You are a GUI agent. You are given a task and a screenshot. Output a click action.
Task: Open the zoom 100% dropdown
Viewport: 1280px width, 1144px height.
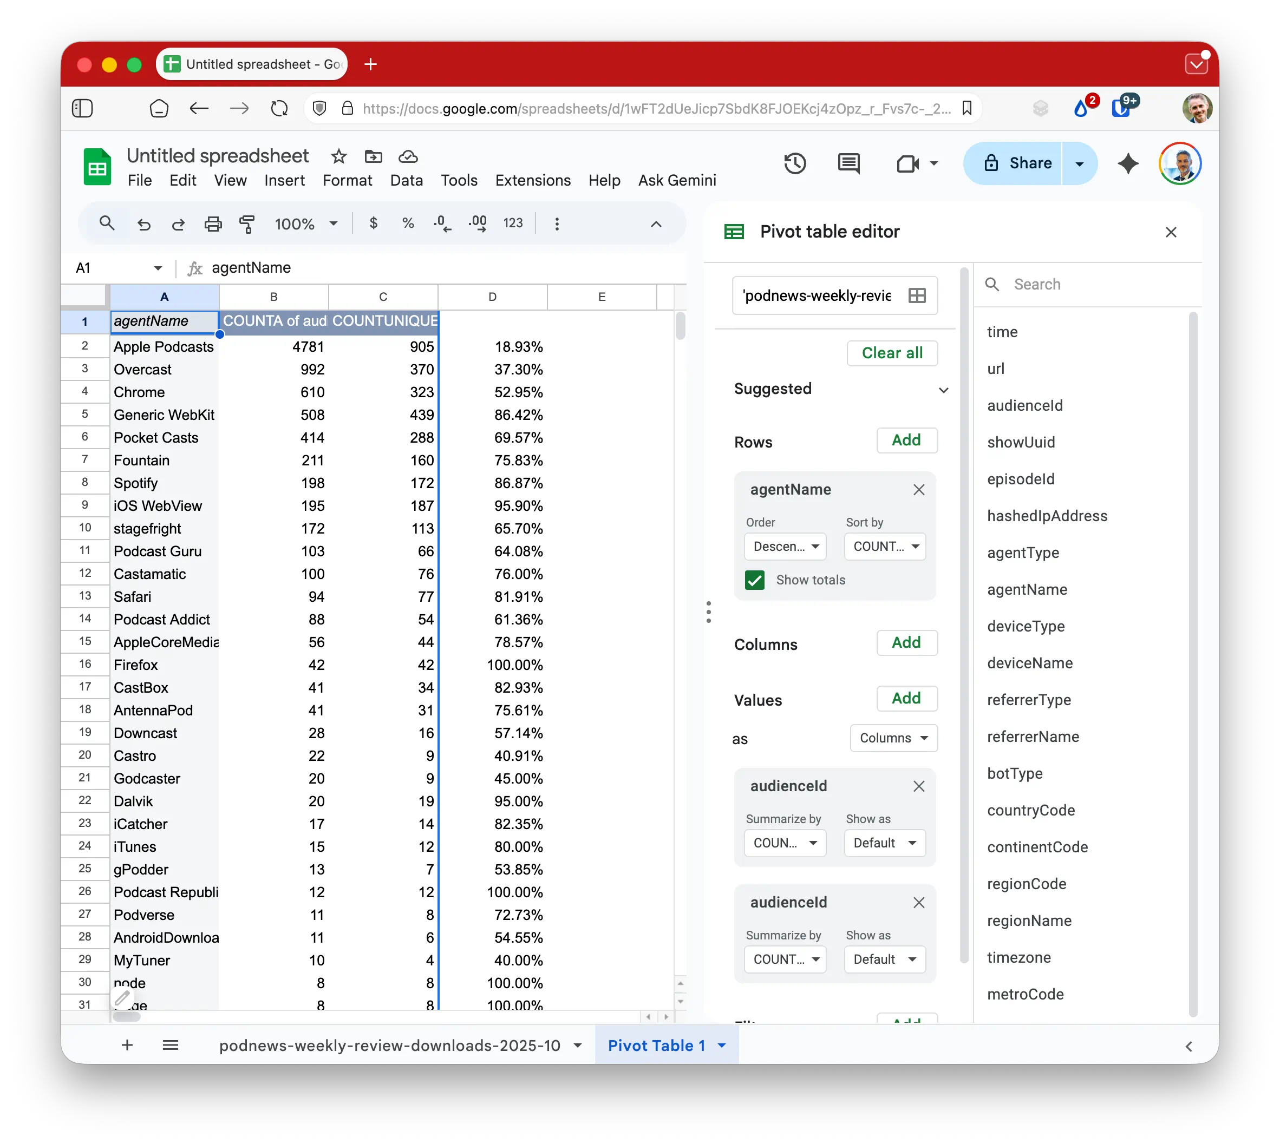pos(306,224)
